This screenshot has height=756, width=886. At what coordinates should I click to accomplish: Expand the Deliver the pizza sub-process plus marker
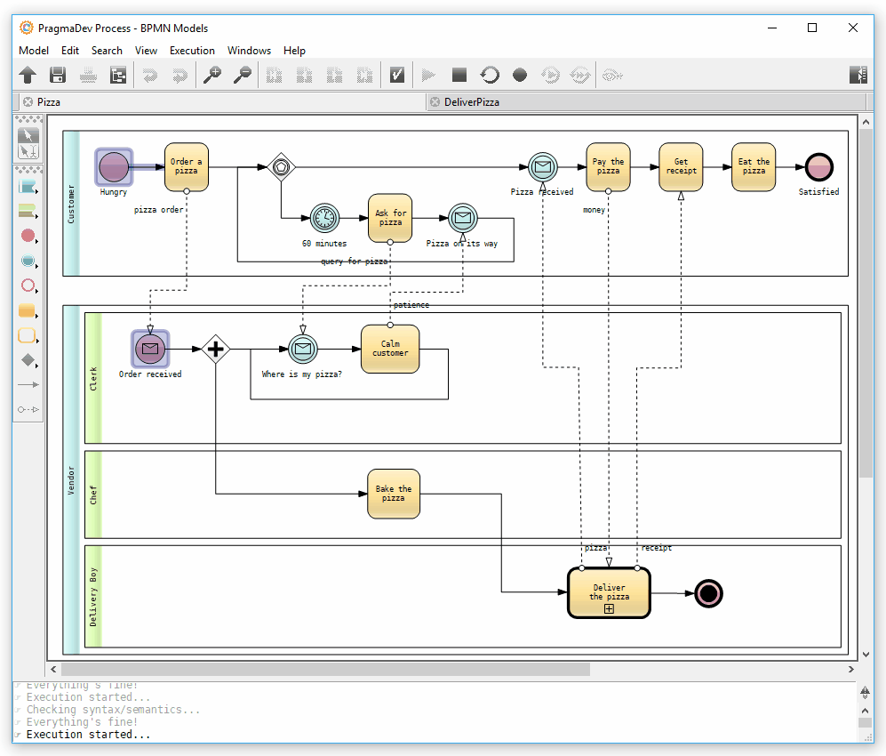[610, 609]
